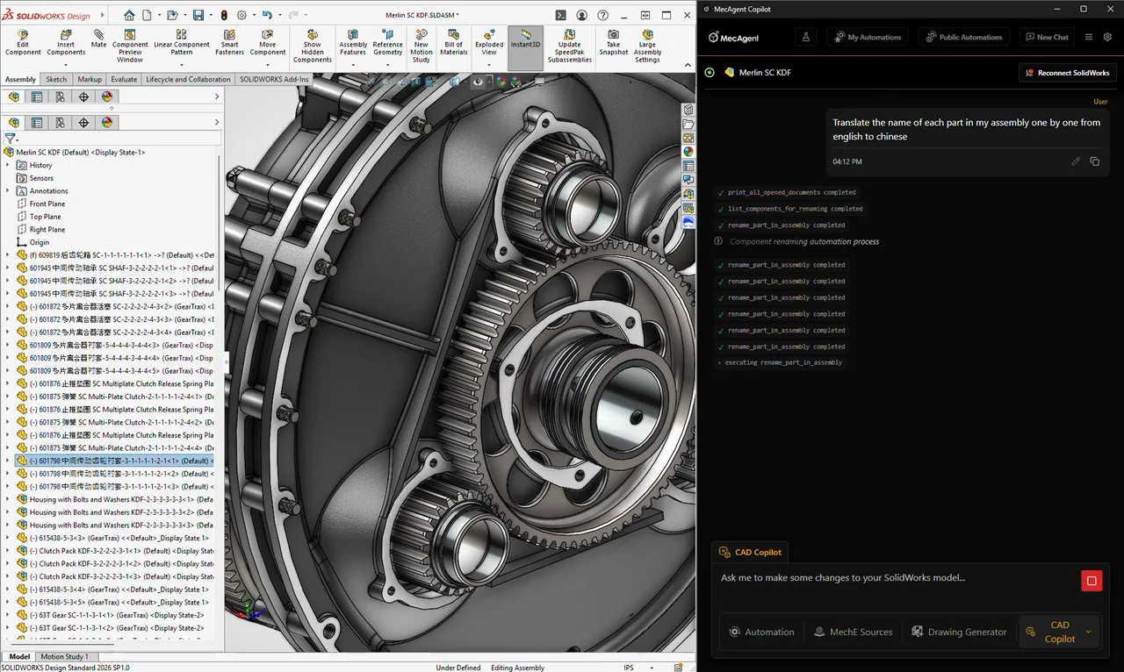Screen dimensions: 1124x672
Task: Click Reconnect SolidWorks
Action: [1067, 73]
